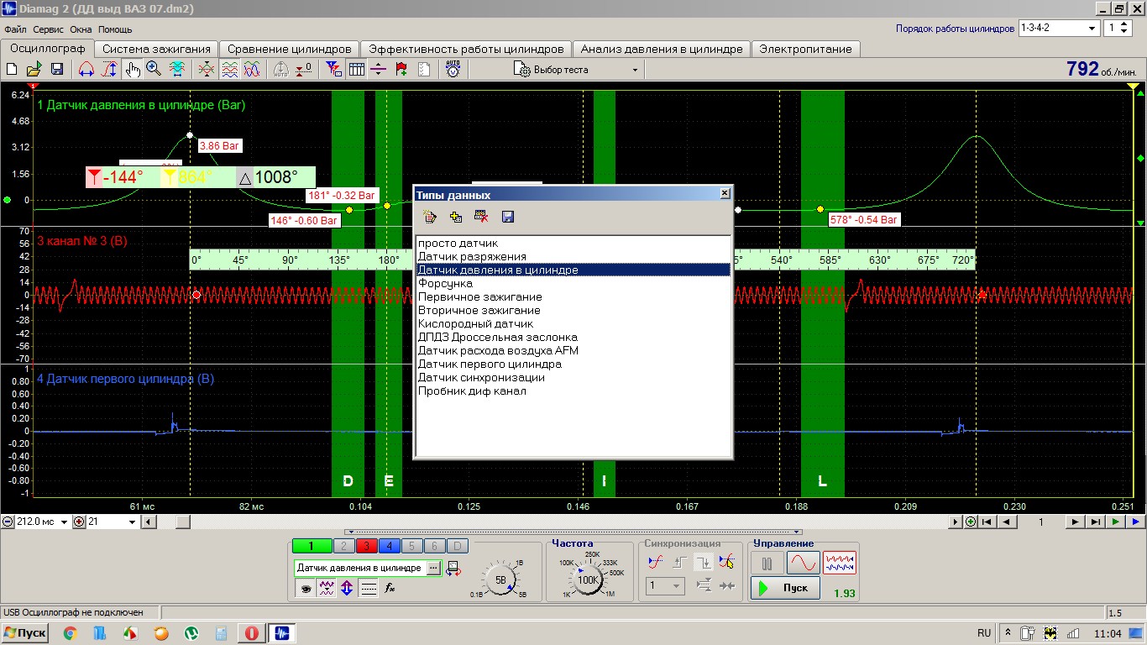1147x645 pixels.
Task: Enable channel 3 red button
Action: point(366,546)
